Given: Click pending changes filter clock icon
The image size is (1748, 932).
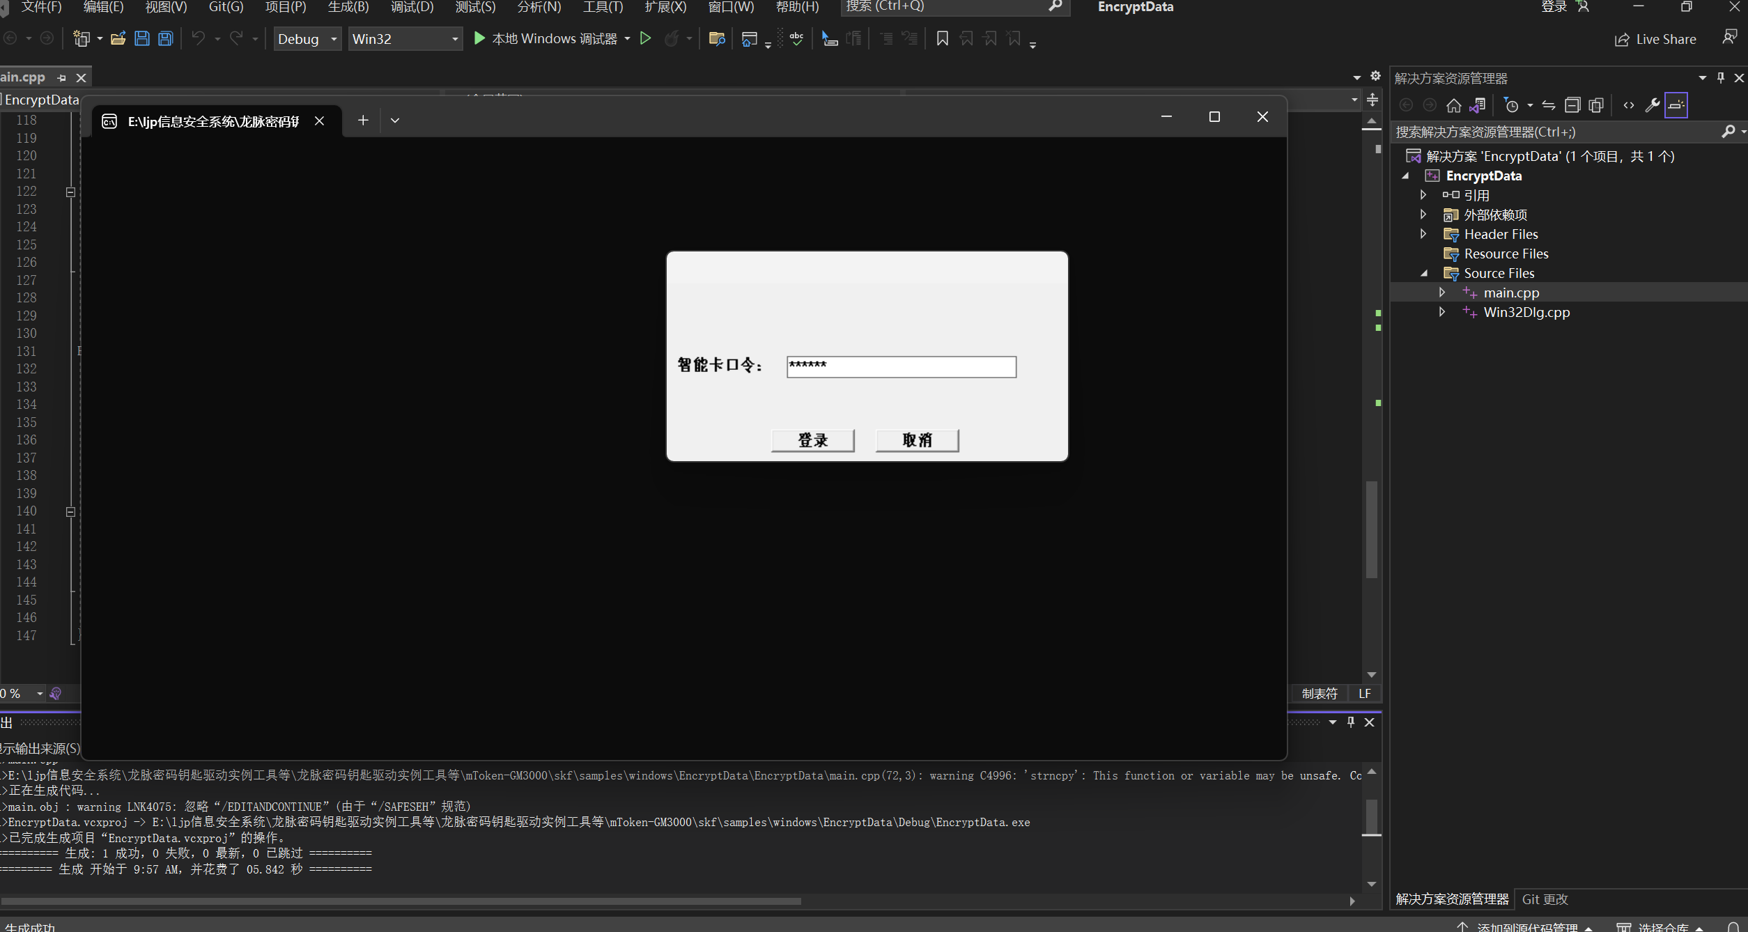Looking at the screenshot, I should (x=1511, y=106).
